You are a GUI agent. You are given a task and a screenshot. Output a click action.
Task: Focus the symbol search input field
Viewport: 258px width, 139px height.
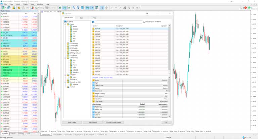(x=119, y=22)
